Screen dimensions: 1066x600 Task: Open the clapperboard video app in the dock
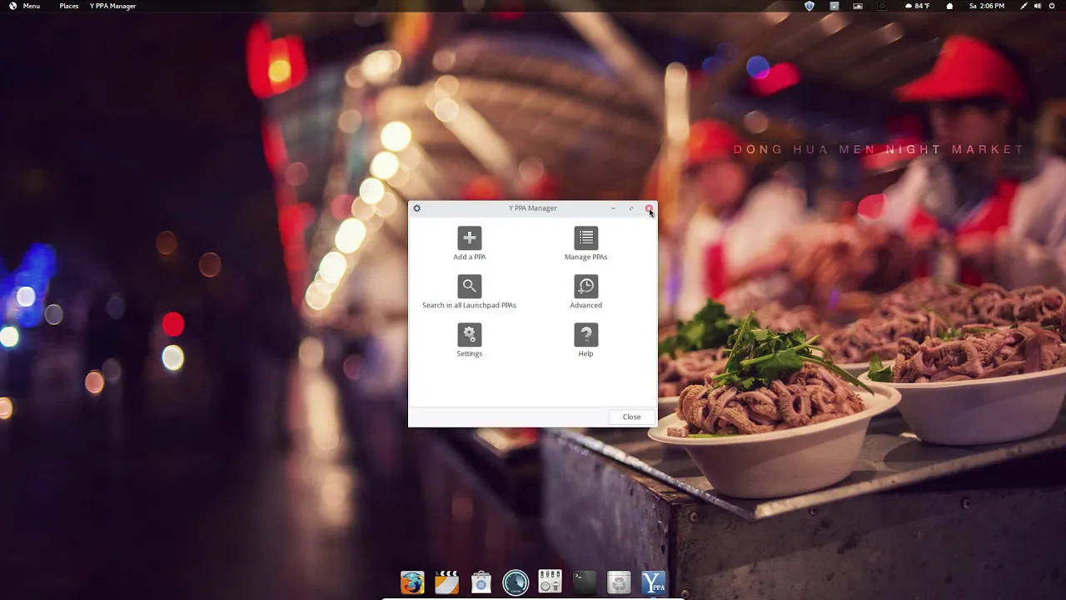click(446, 582)
